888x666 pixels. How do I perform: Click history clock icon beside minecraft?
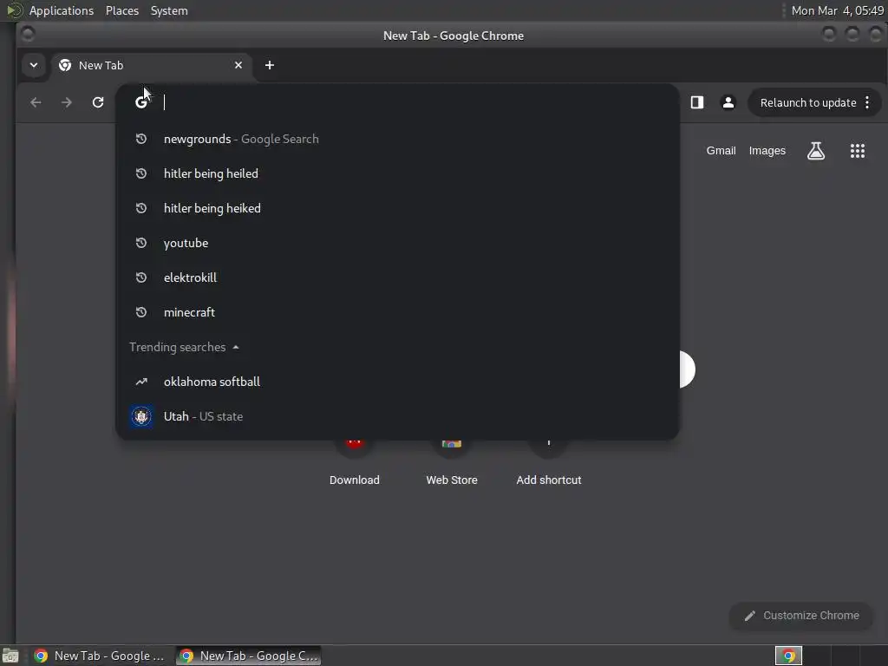tap(141, 312)
